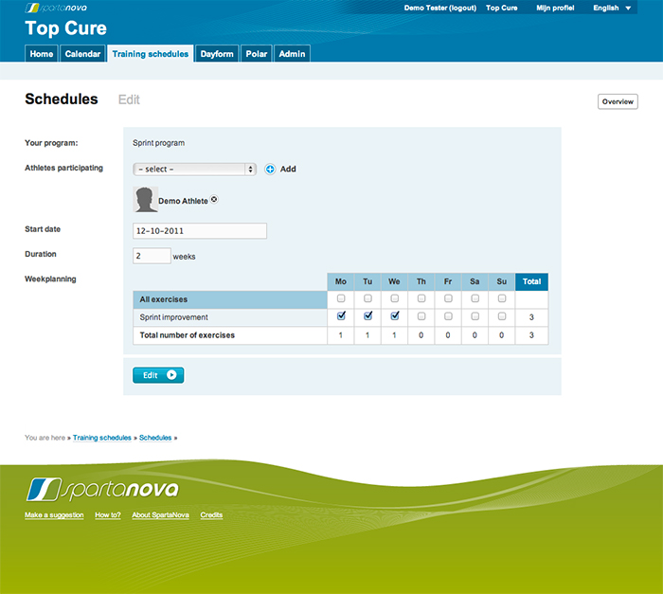Check the All exercises Thursday checkbox
The width and height of the screenshot is (663, 594).
(421, 298)
